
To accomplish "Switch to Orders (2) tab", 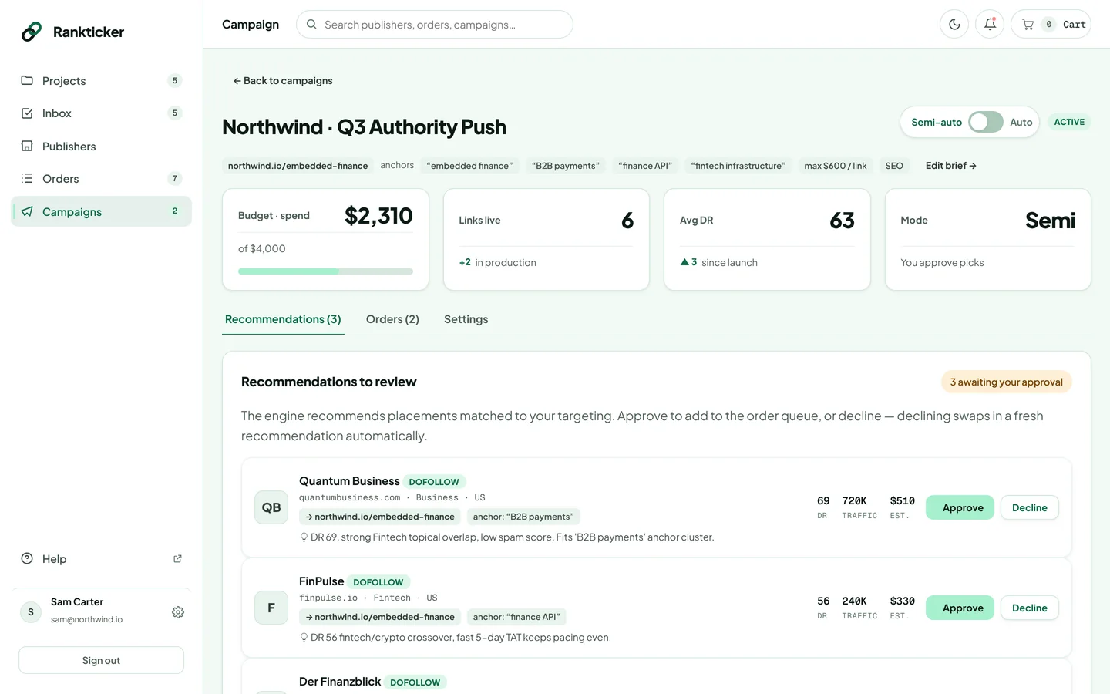I will (392, 319).
